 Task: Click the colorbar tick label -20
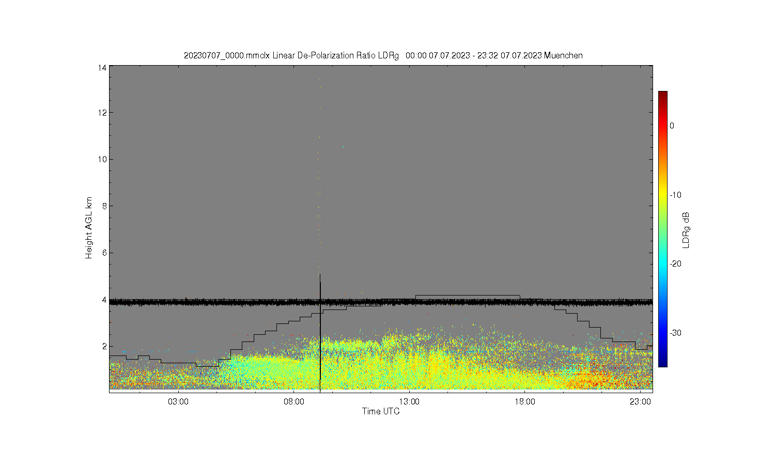[675, 263]
